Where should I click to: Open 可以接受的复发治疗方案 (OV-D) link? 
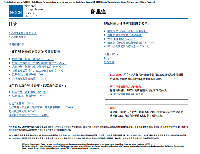tap(28, 115)
